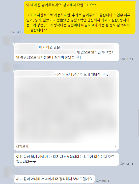Screen dimensions: 139x184
Task: Click the blurred long message body
Action: point(66,110)
